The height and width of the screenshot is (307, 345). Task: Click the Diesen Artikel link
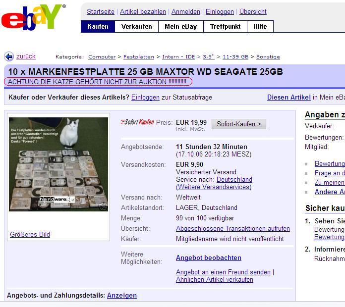point(288,98)
